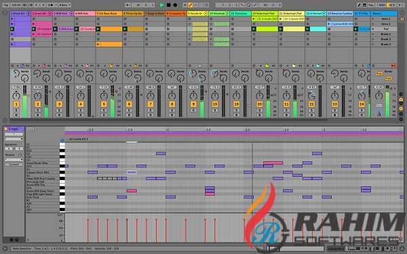The width and height of the screenshot is (407, 254).
Task: Open MIDI mapping mode
Action: click(381, 5)
